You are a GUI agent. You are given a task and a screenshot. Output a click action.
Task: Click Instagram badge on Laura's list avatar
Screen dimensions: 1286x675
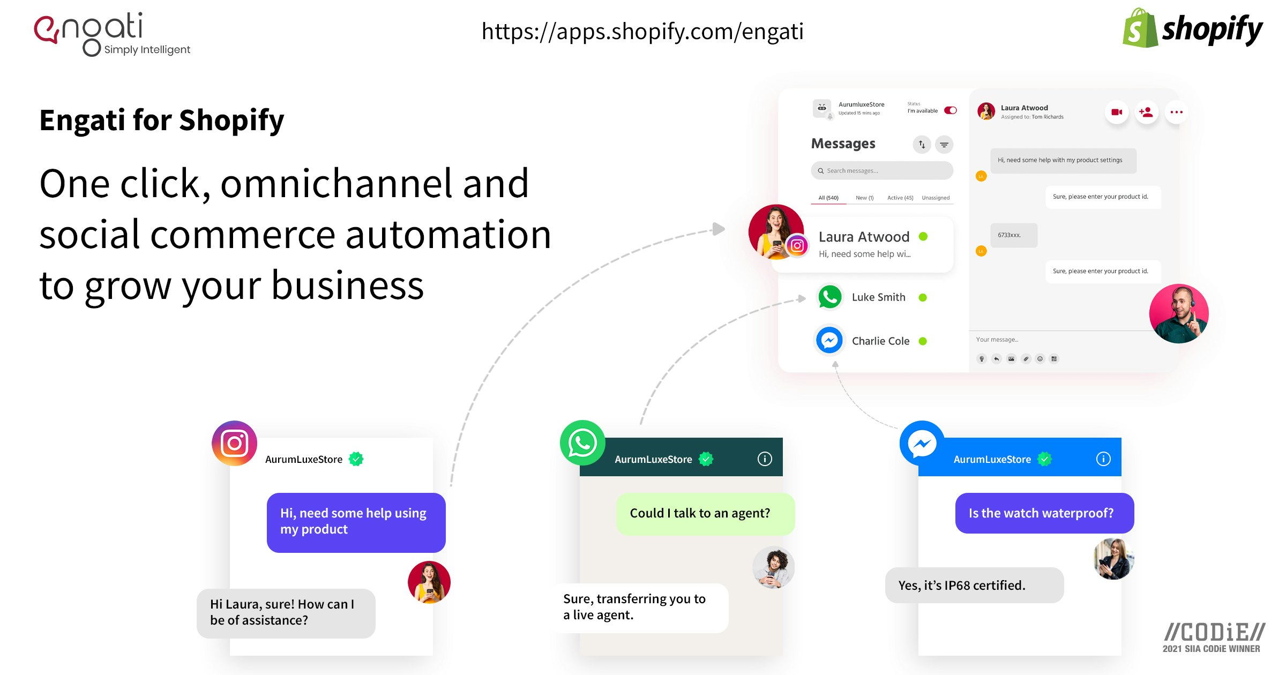[x=797, y=246]
